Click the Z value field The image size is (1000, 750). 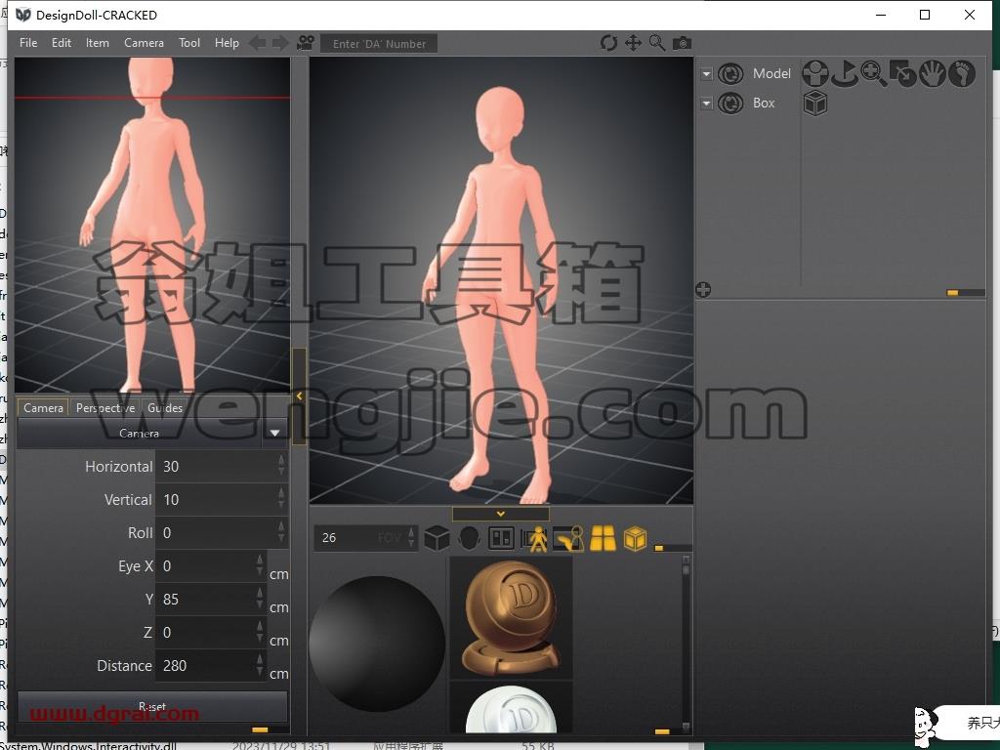(205, 632)
